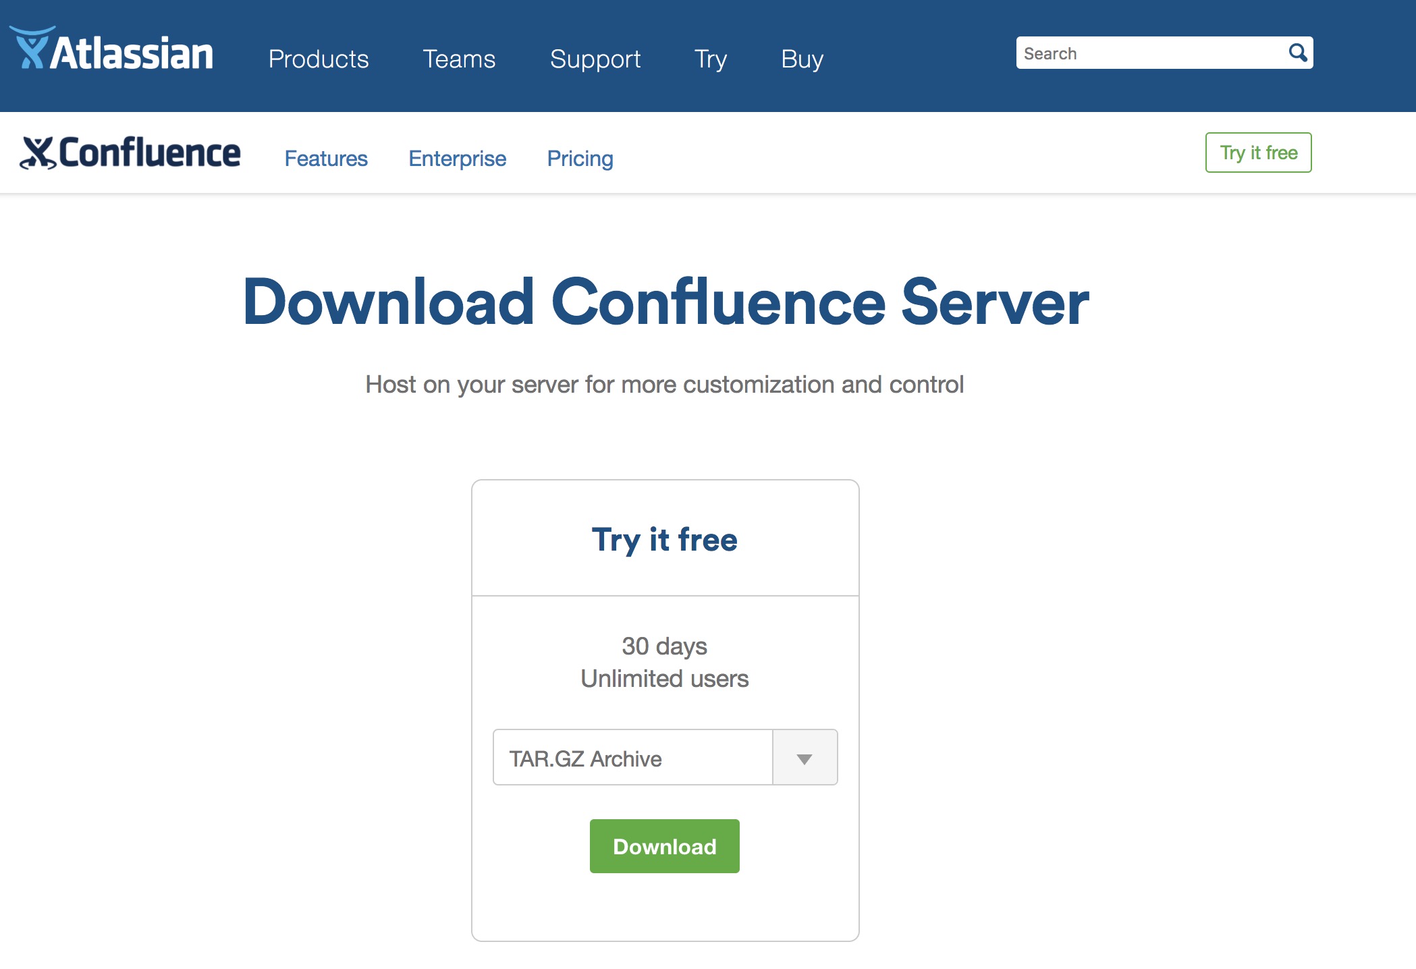Viewport: 1416px width, 969px height.
Task: Select the TAR.GZ Archive combo box
Action: coord(632,758)
